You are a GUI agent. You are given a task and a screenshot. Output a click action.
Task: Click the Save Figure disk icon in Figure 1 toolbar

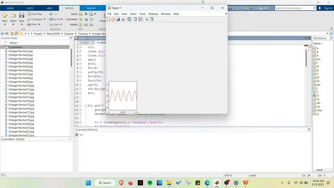coord(118,19)
